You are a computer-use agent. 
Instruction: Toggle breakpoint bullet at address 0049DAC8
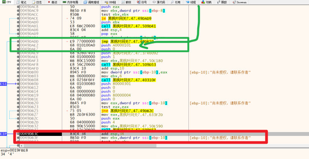pos(18,7)
